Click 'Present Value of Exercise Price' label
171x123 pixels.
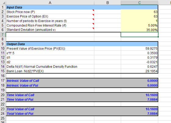click(x=36, y=49)
